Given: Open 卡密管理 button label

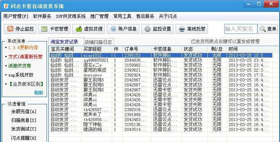Looking at the screenshot, I should (59, 29).
